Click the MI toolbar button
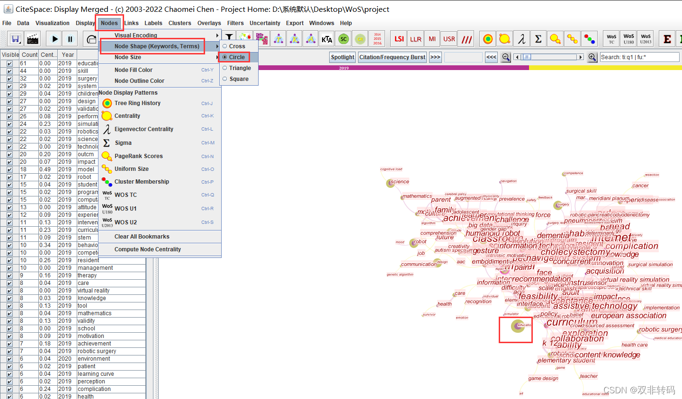This screenshot has height=399, width=682. pos(432,39)
